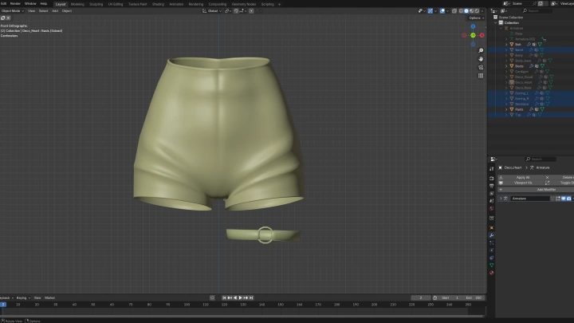Open the View Layer properties tab icon

[x=492, y=193]
